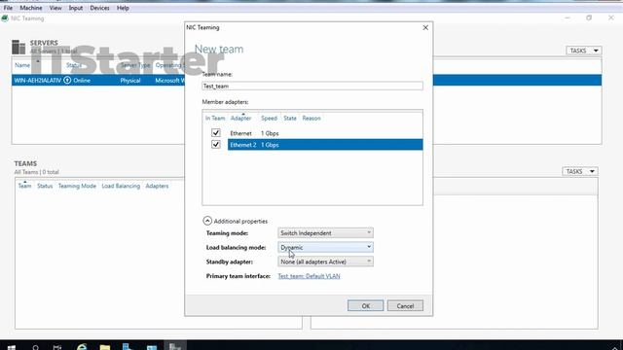The height and width of the screenshot is (350, 623).
Task: Open the Test_team: Default VLAN link
Action: tap(310, 276)
